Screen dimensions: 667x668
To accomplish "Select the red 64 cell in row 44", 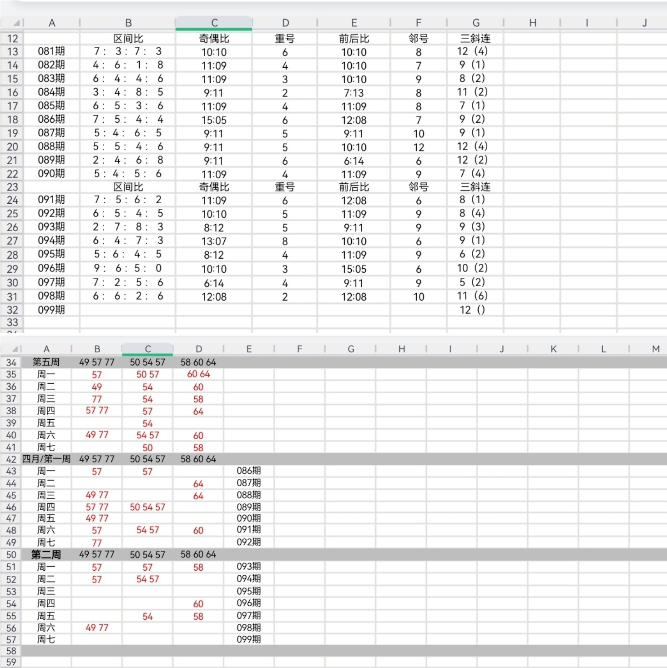I will pos(198,484).
